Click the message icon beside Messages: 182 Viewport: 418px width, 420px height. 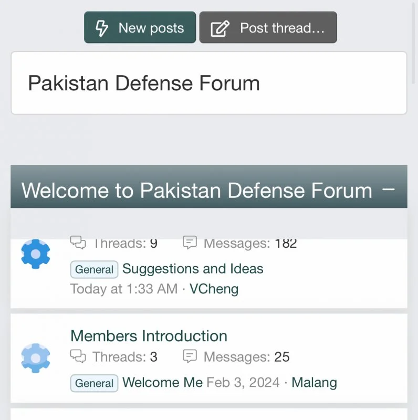190,243
